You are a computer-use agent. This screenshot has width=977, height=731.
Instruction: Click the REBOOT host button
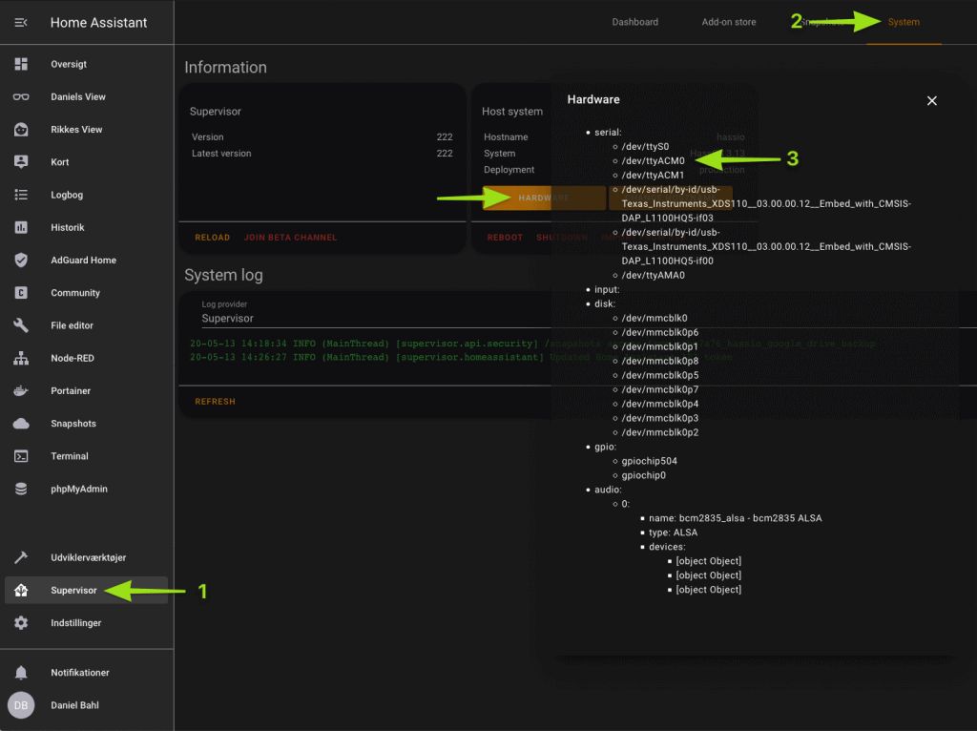click(x=505, y=238)
